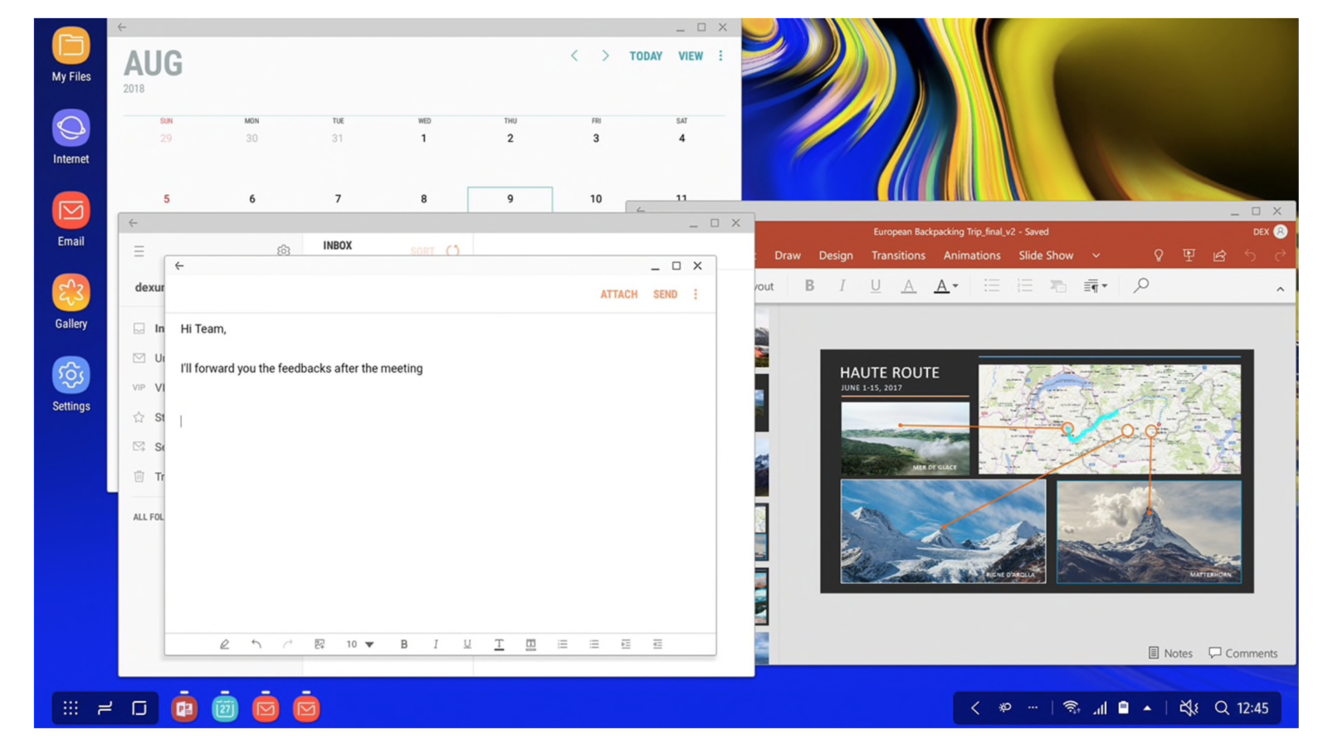The height and width of the screenshot is (744, 1328).
Task: Select August 9 in the Calendar
Action: pyautogui.click(x=510, y=199)
